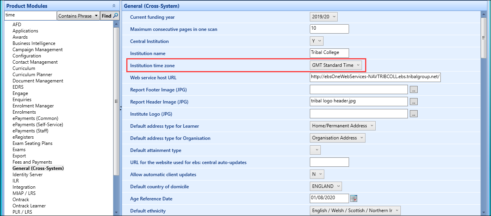The height and width of the screenshot is (216, 491).
Task: Select eRegisters module
Action: point(23,137)
